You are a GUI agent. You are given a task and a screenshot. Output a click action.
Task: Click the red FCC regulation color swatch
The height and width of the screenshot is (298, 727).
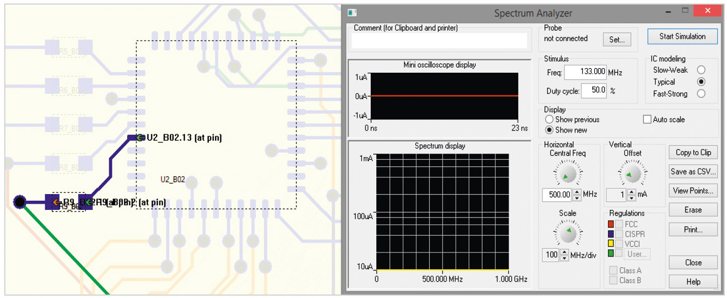[x=611, y=224]
